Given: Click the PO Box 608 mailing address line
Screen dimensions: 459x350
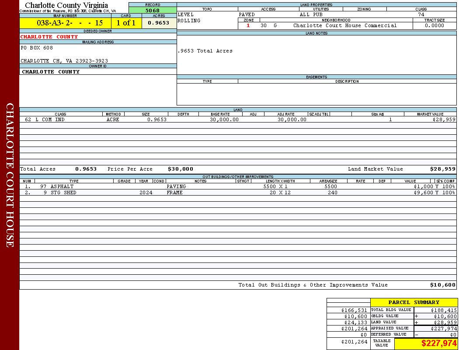Looking at the screenshot, I should click(37, 48).
